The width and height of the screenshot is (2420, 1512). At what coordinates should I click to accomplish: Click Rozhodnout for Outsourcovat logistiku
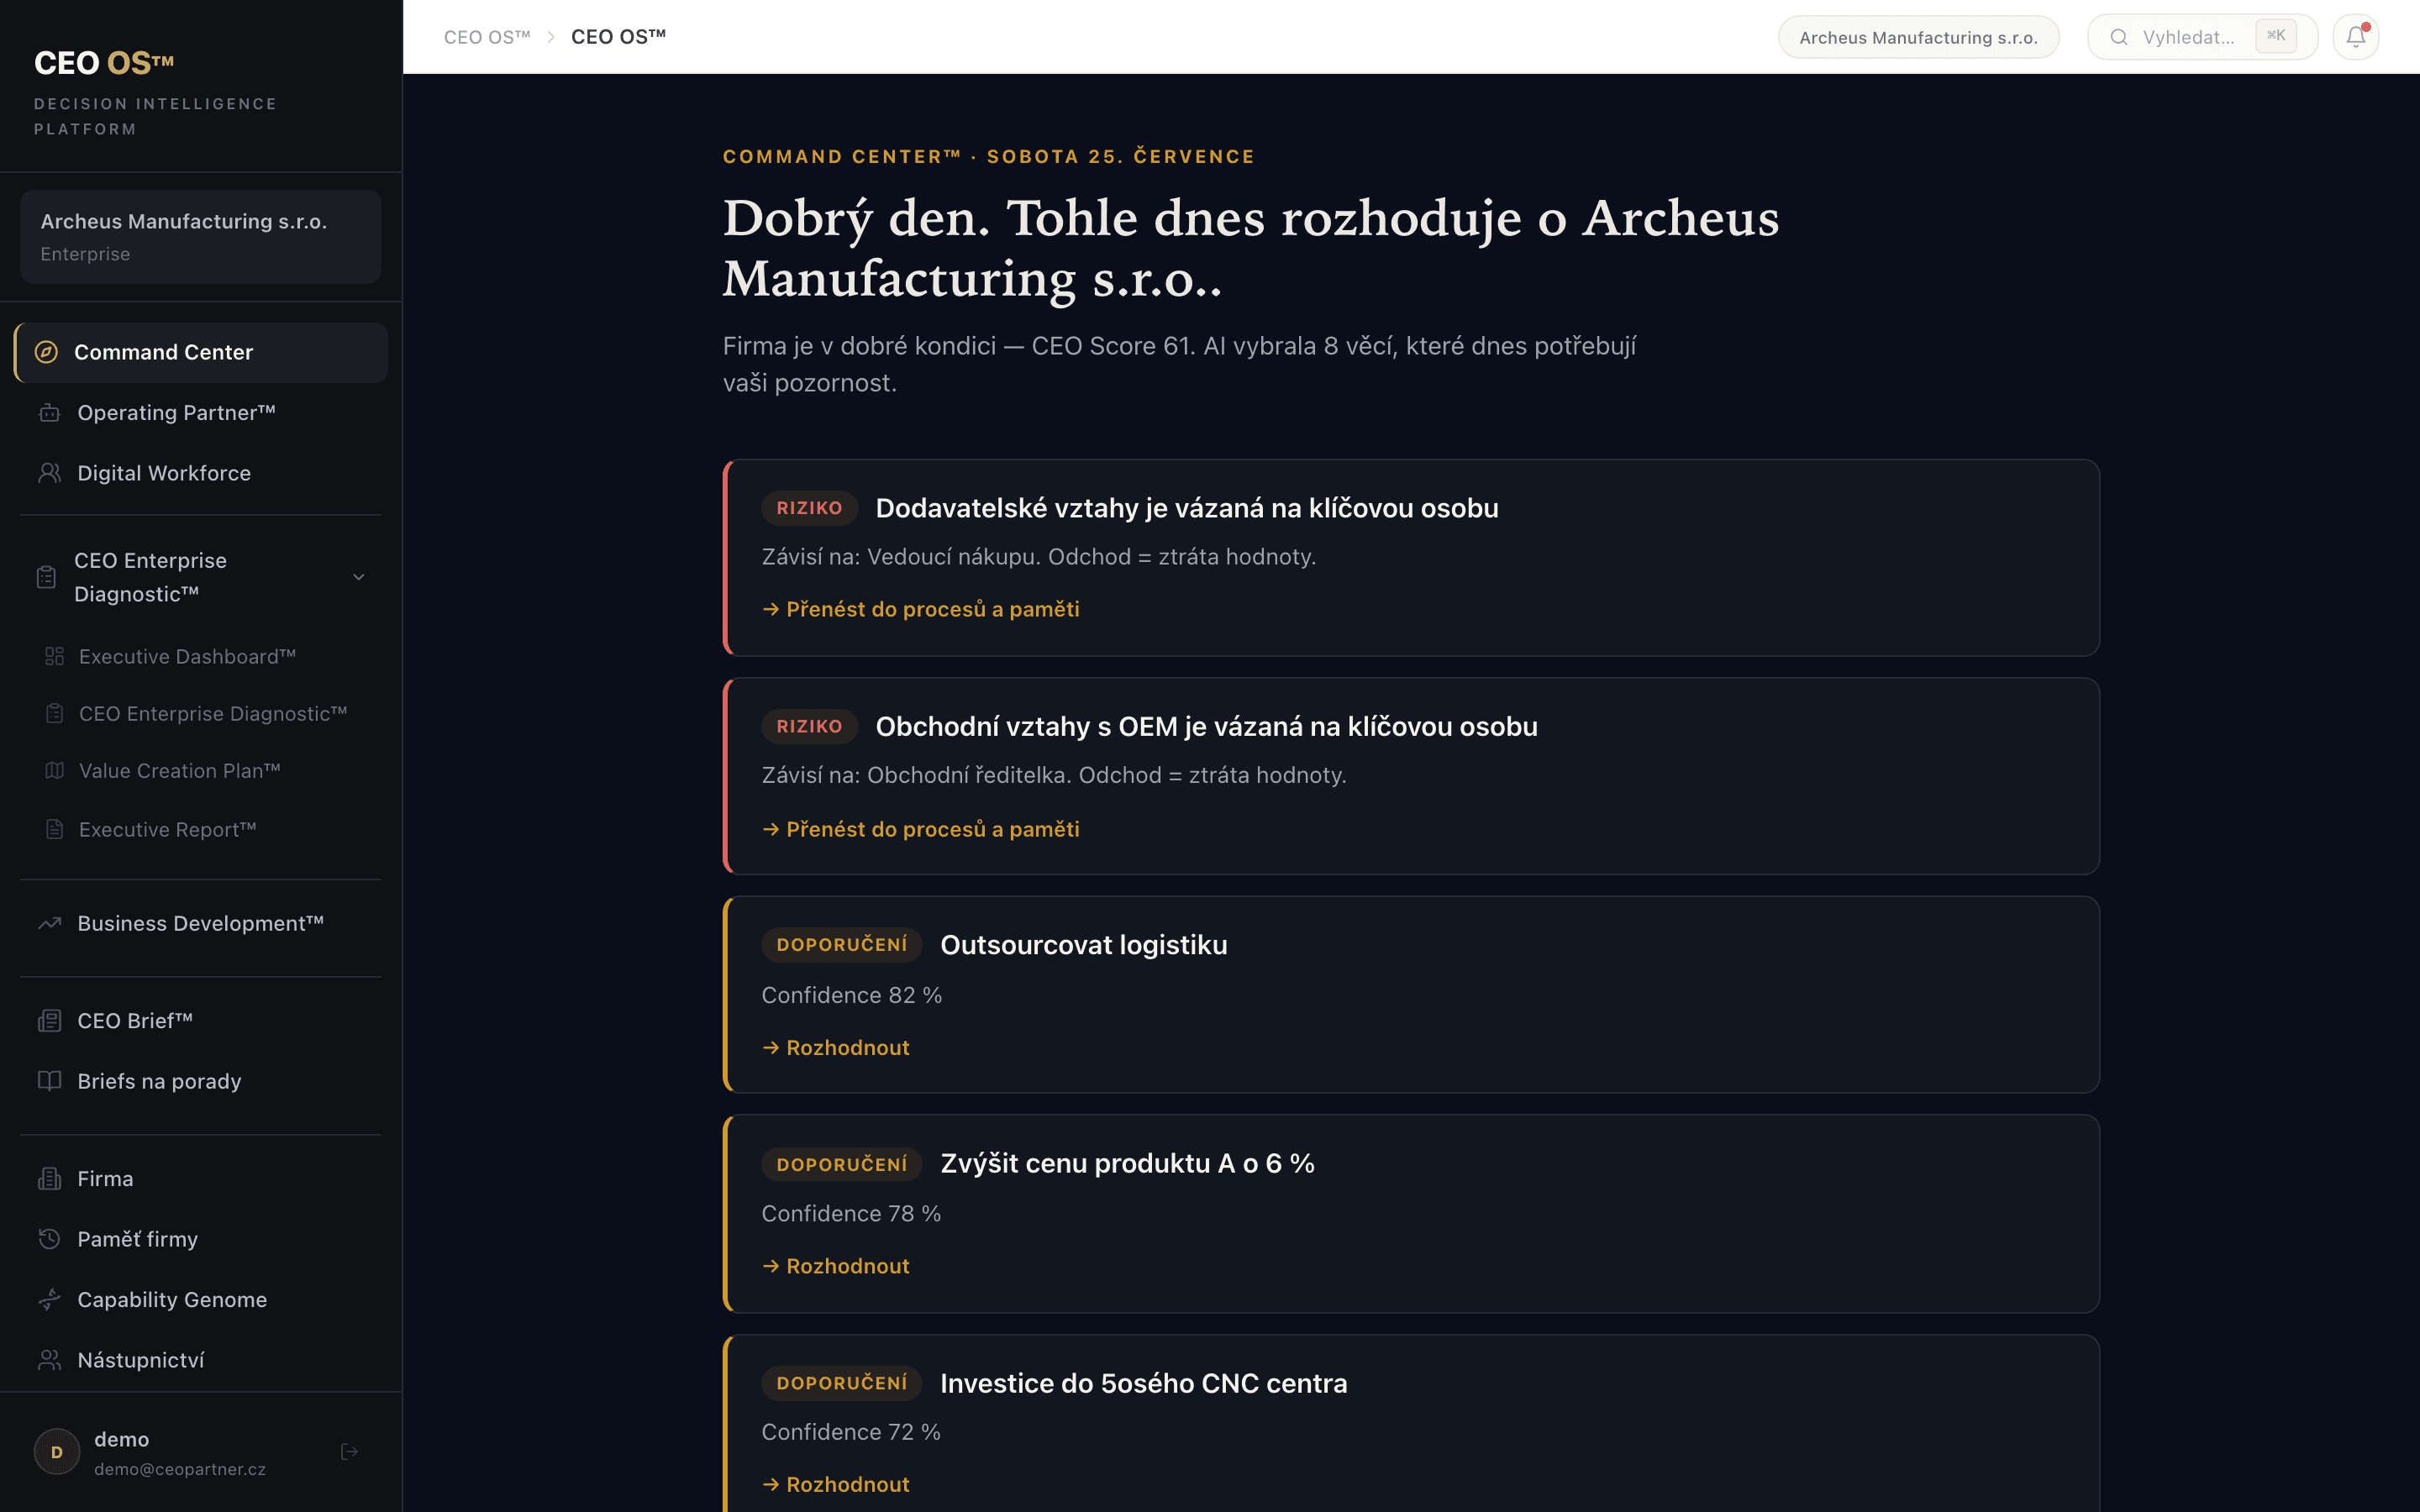[x=836, y=1047]
